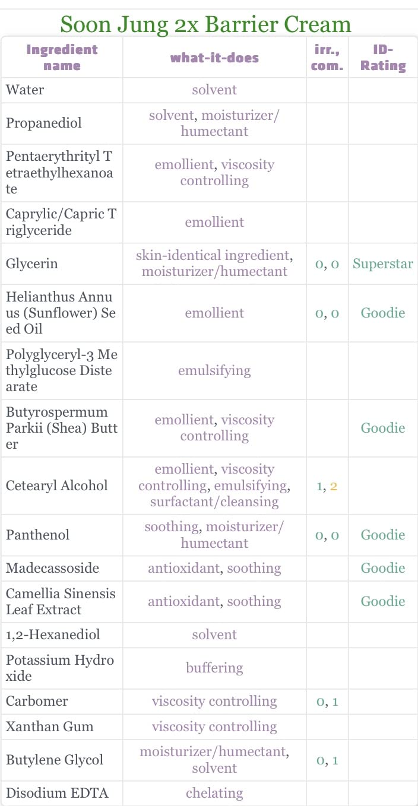Viewport: 418px width, 806px height.
Task: Open the Soon Jung 2x Barrier Cream title
Action: [x=205, y=24]
